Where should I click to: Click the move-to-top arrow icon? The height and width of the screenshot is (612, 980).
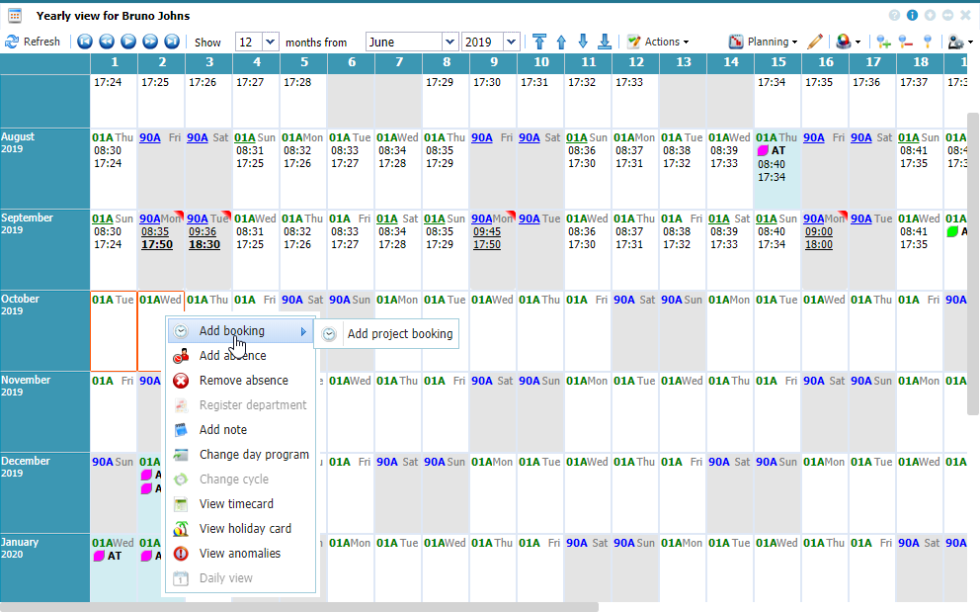coord(538,42)
